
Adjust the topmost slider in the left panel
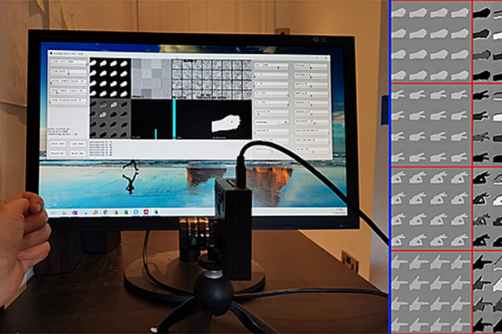pos(69,62)
